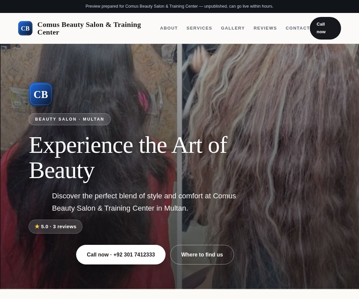Image resolution: width=359 pixels, height=299 pixels.
Task: Click the CB logo icon in header
Action: tap(25, 28)
